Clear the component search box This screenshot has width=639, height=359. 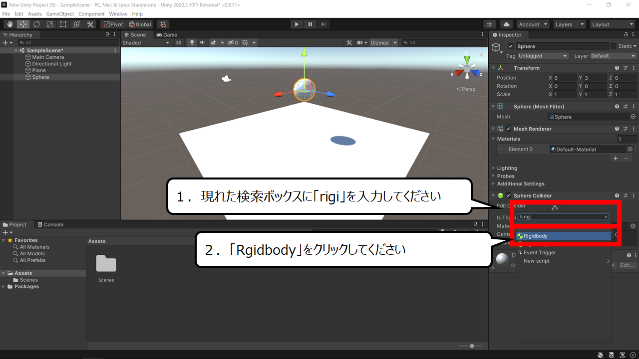point(606,217)
